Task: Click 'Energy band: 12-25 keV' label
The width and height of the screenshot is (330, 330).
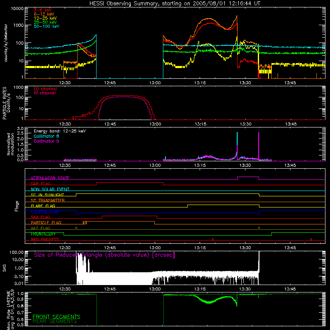Action: 60,131
